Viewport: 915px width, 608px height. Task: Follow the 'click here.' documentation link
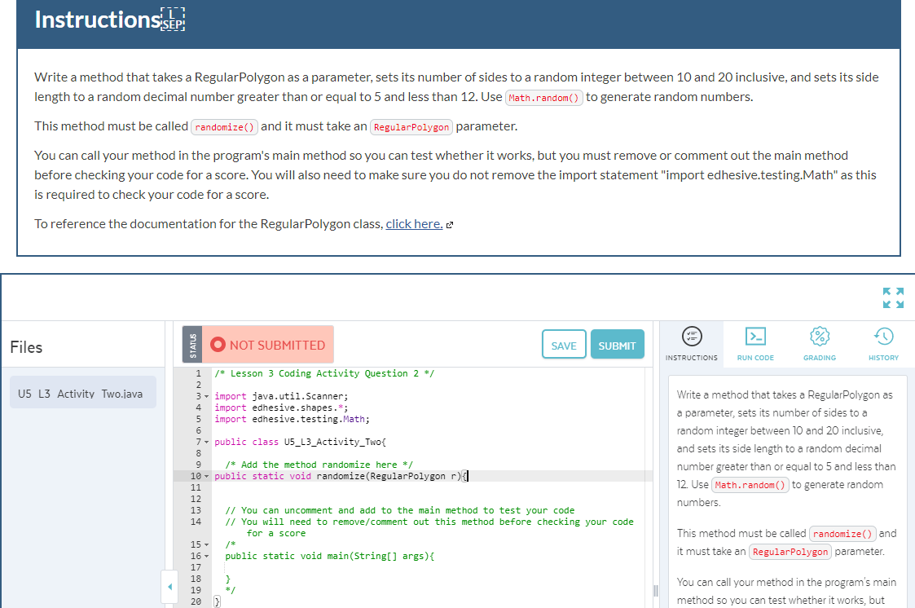pyautogui.click(x=415, y=224)
